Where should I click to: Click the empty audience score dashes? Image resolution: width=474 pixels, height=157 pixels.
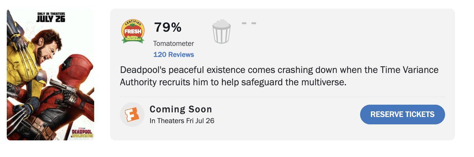point(249,23)
